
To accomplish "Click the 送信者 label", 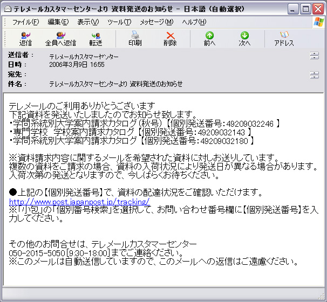I will 21,55.
